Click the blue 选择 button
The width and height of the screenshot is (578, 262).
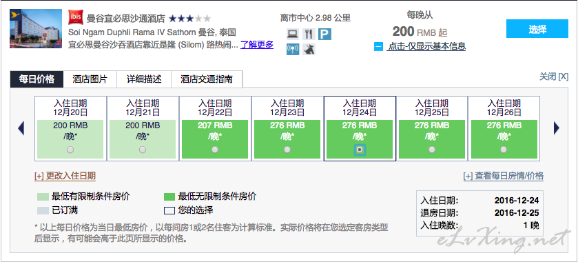[x=537, y=29]
